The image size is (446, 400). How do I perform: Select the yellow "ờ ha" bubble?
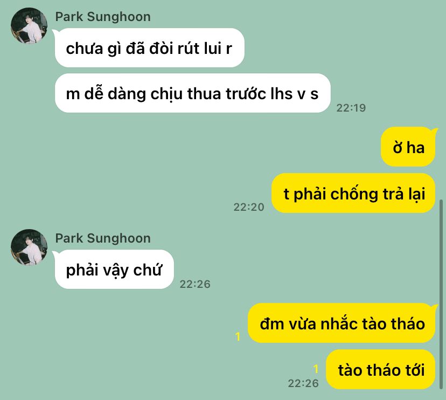tap(408, 147)
